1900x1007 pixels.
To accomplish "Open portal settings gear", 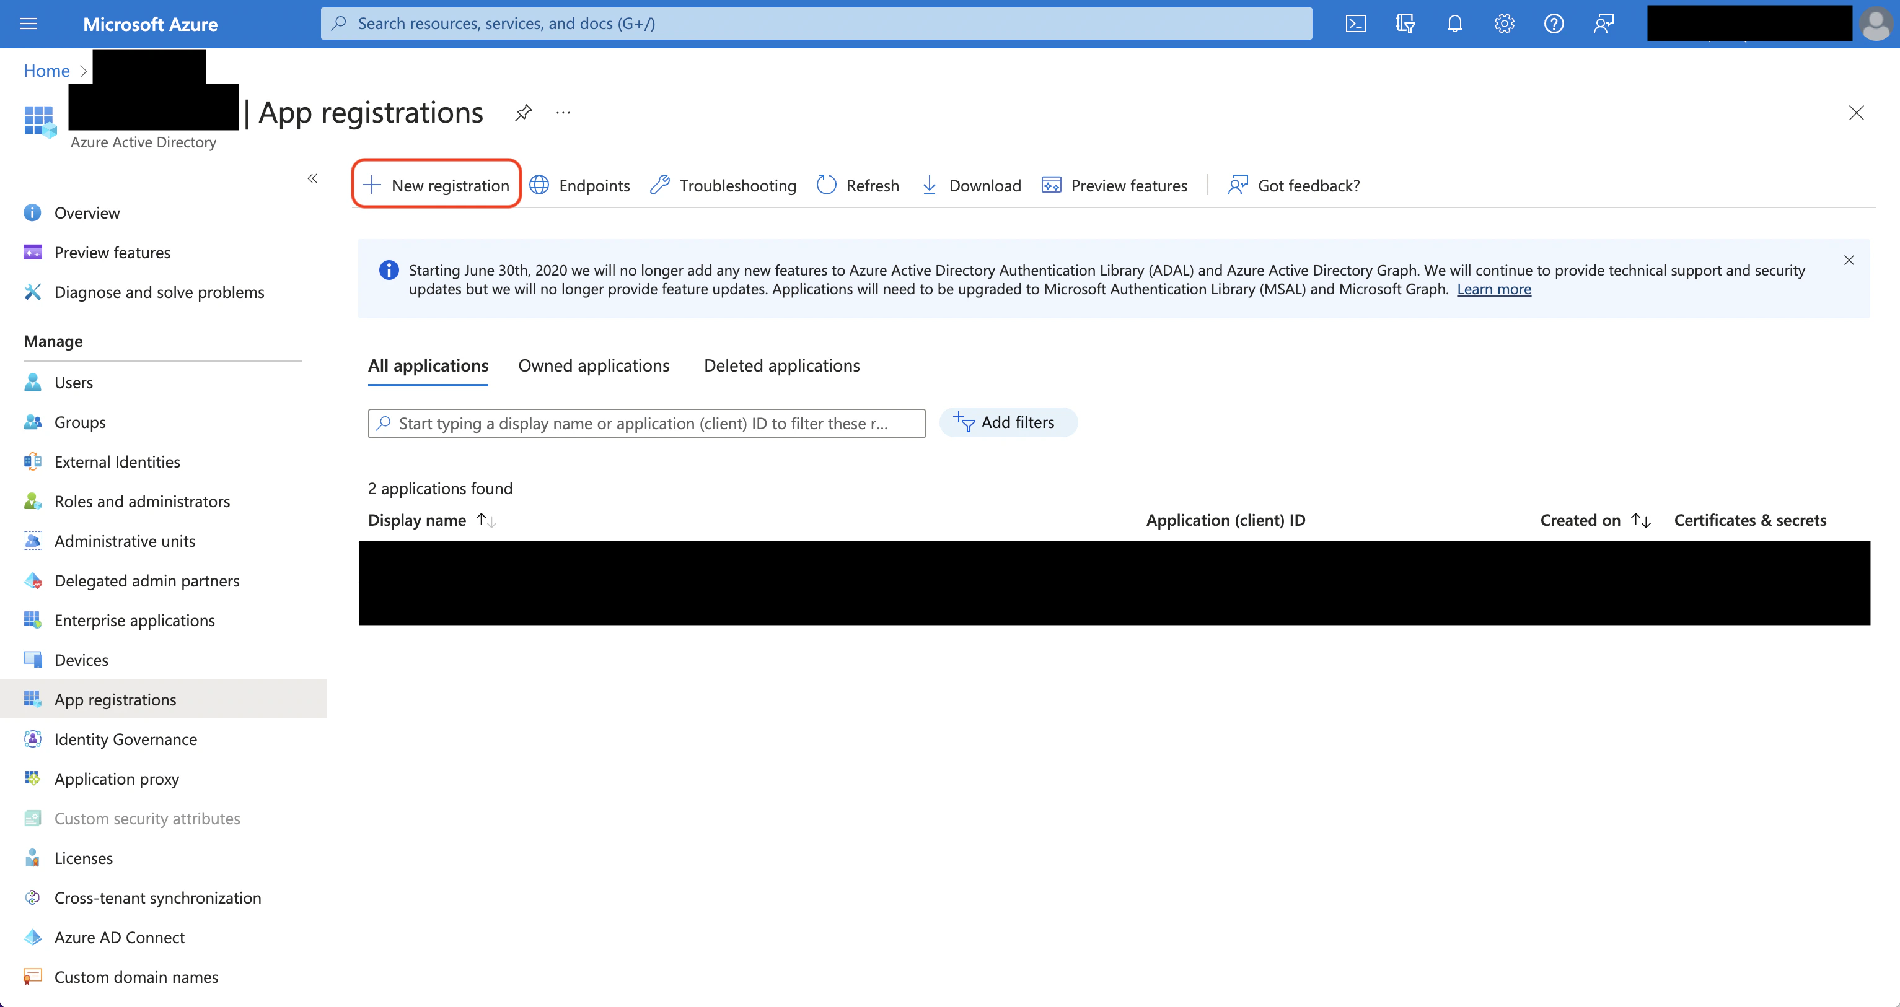I will tap(1504, 24).
